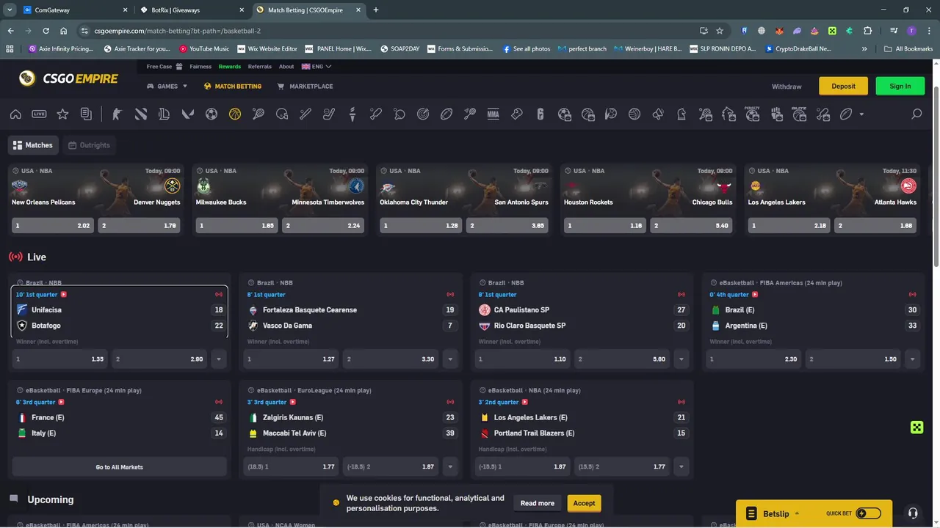Select the baseball bat sport icon
Screen dimensions: 940x528
(x=305, y=114)
